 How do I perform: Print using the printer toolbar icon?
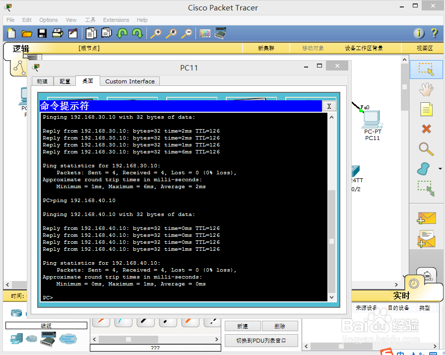(x=58, y=33)
